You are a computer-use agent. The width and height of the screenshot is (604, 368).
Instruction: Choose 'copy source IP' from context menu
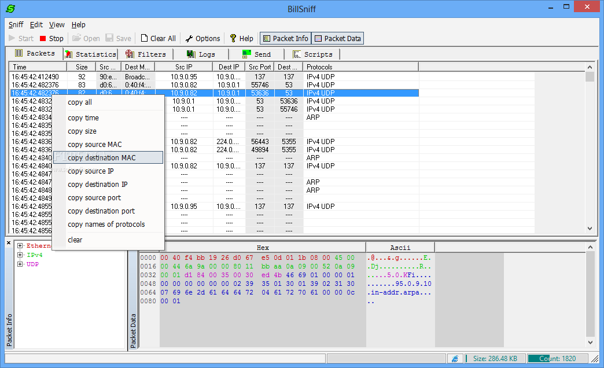point(108,171)
